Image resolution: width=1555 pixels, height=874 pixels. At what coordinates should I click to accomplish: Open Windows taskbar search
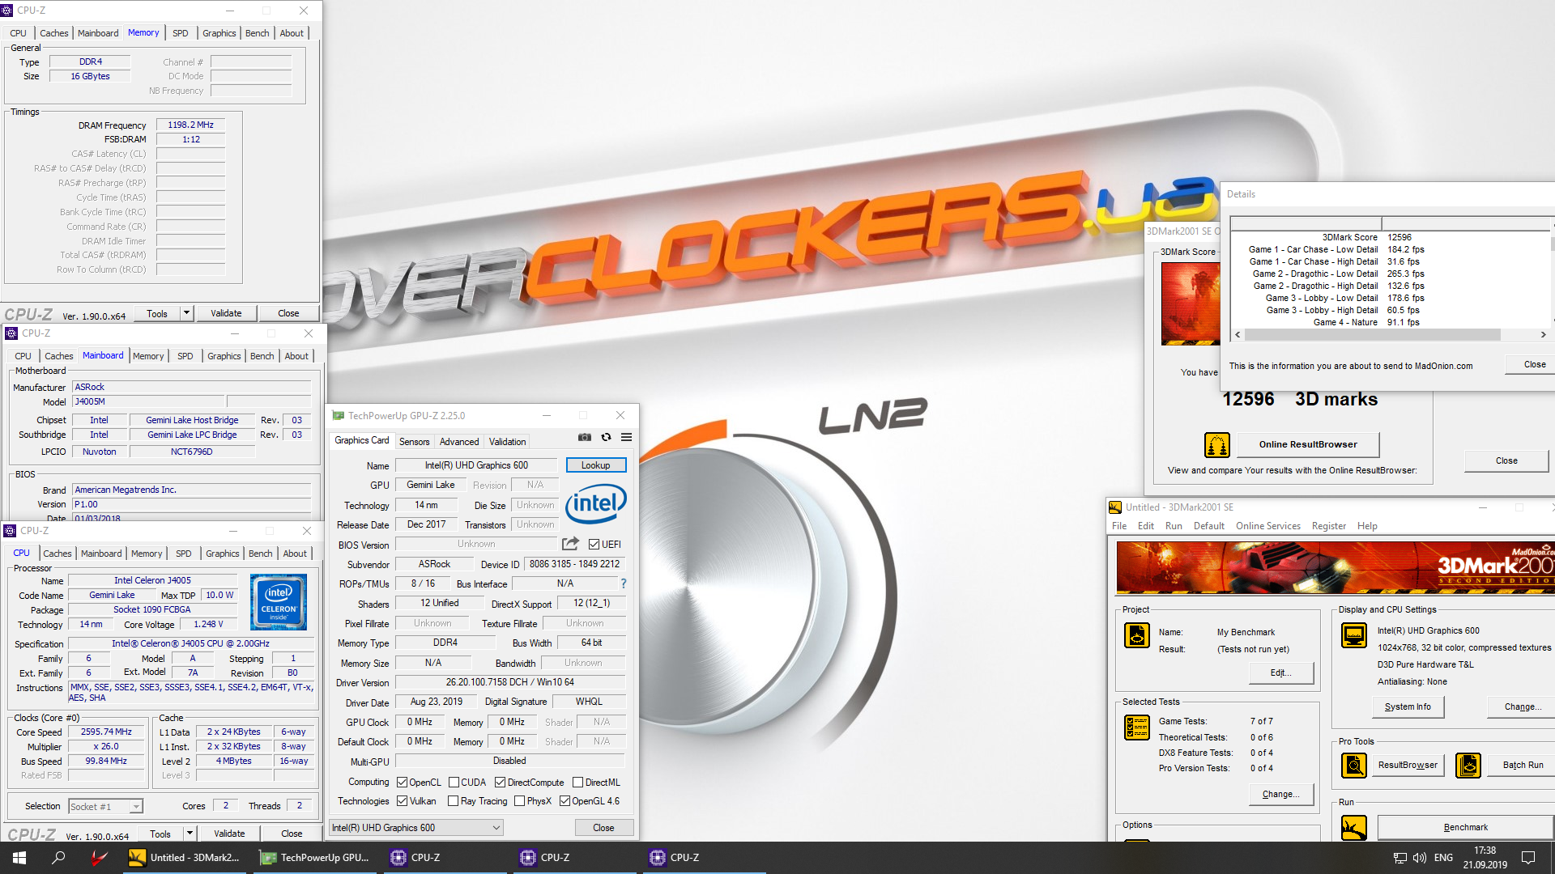coord(58,857)
